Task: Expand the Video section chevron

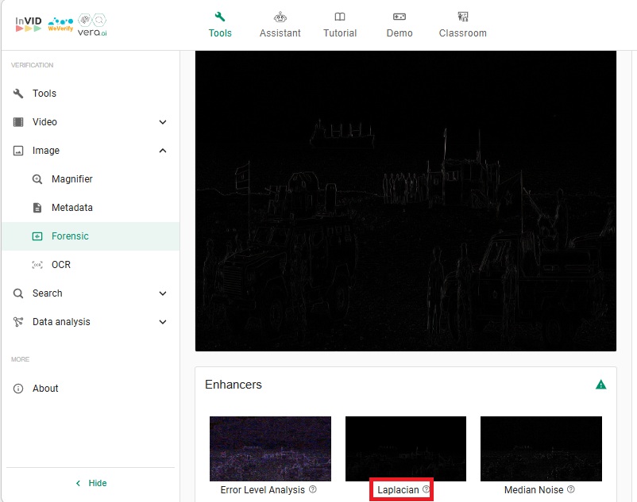Action: [163, 122]
